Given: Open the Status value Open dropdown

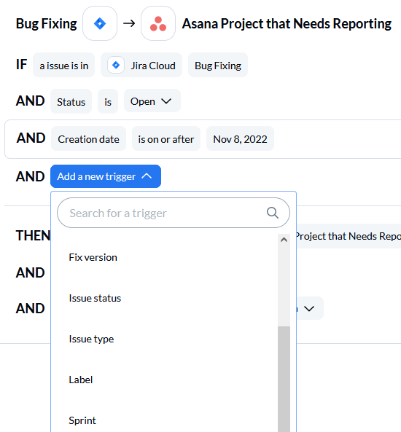Looking at the screenshot, I should coord(152,101).
